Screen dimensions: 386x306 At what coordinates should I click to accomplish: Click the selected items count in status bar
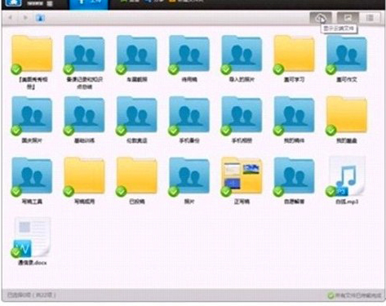(x=31, y=295)
